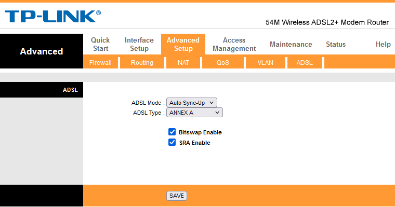Go to the Maintenance tab

point(291,44)
